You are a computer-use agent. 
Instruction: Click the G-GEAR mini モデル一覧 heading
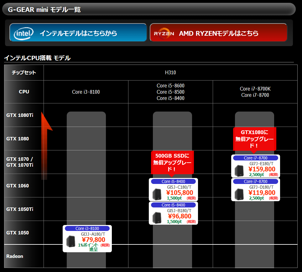[x=44, y=9]
